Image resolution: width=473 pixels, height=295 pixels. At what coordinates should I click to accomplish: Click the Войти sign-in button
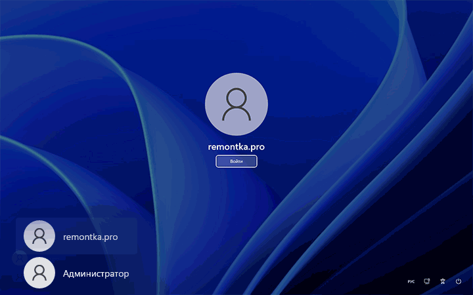236,161
